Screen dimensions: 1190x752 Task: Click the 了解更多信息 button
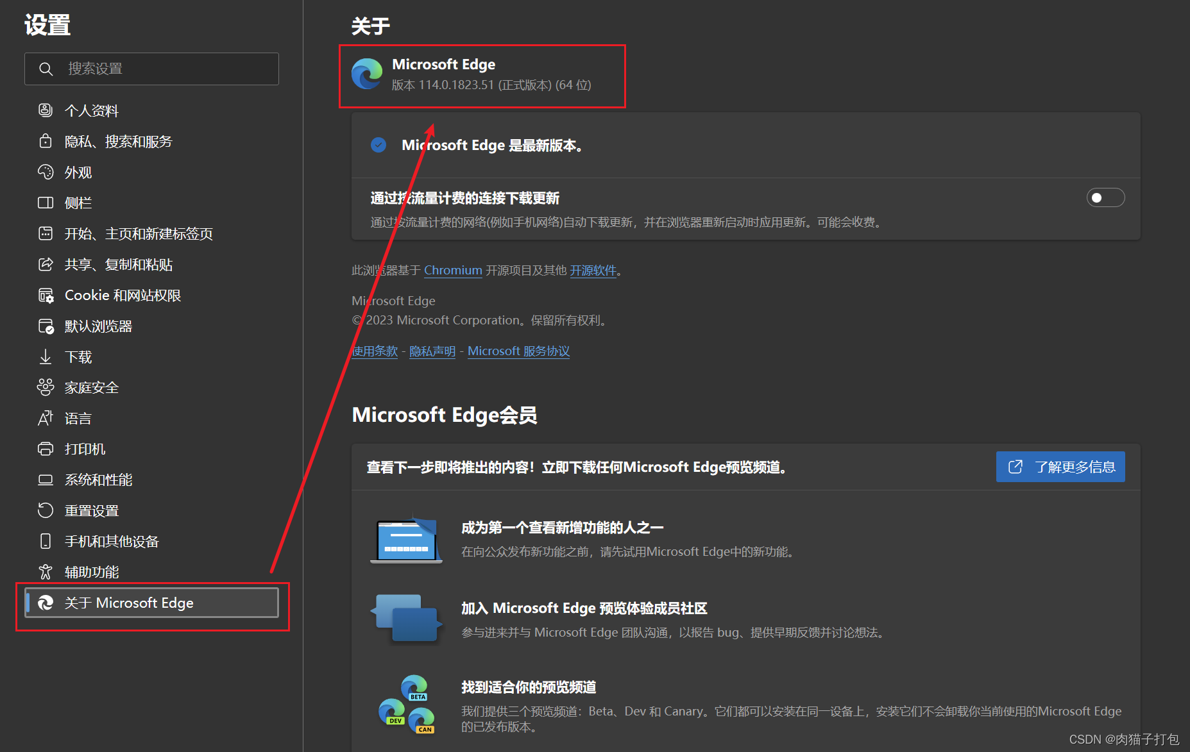(1060, 467)
